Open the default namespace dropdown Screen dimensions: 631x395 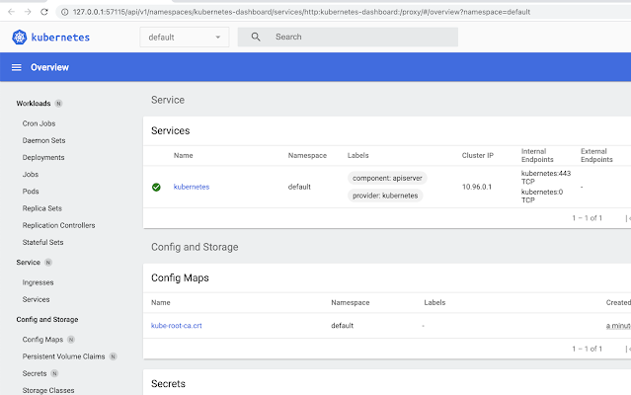tap(185, 37)
